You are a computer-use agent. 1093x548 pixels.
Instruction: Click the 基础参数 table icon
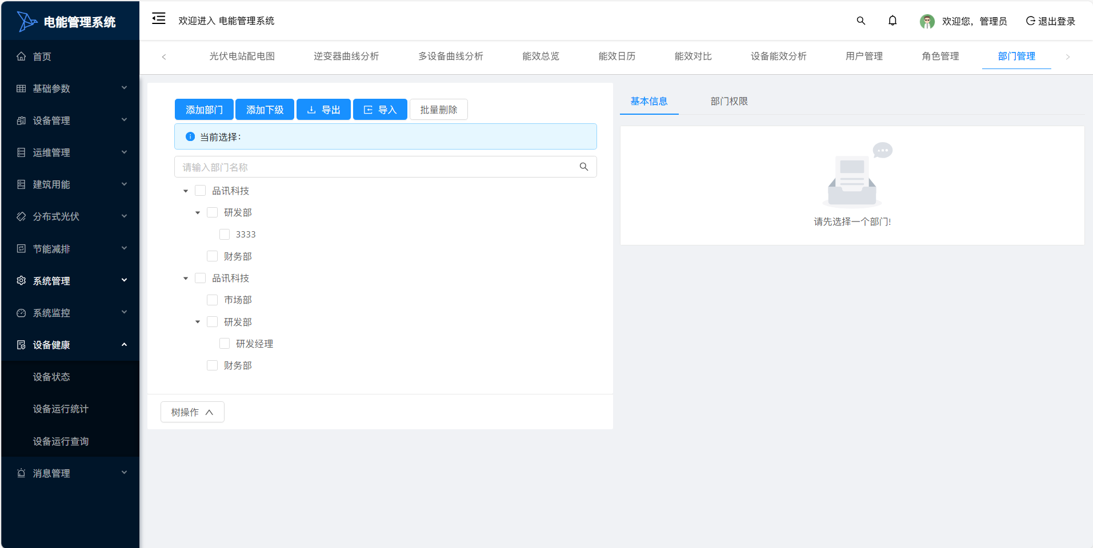21,88
